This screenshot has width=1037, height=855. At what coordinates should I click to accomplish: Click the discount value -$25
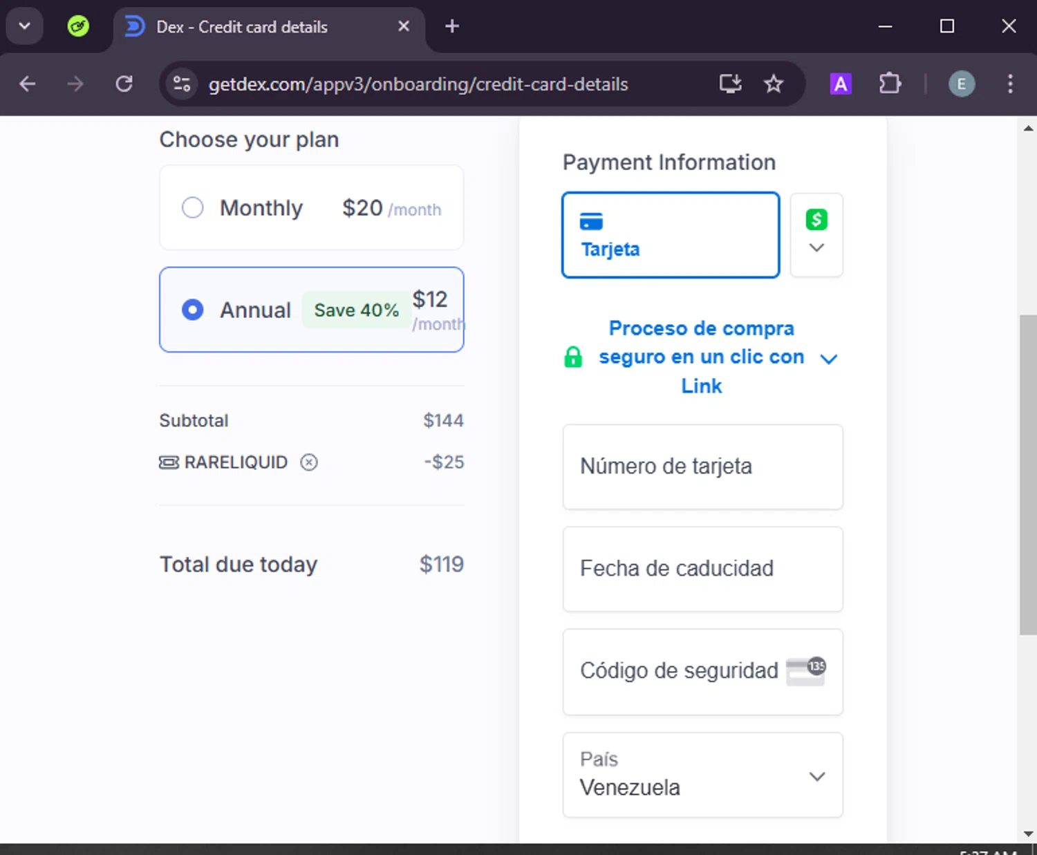444,462
